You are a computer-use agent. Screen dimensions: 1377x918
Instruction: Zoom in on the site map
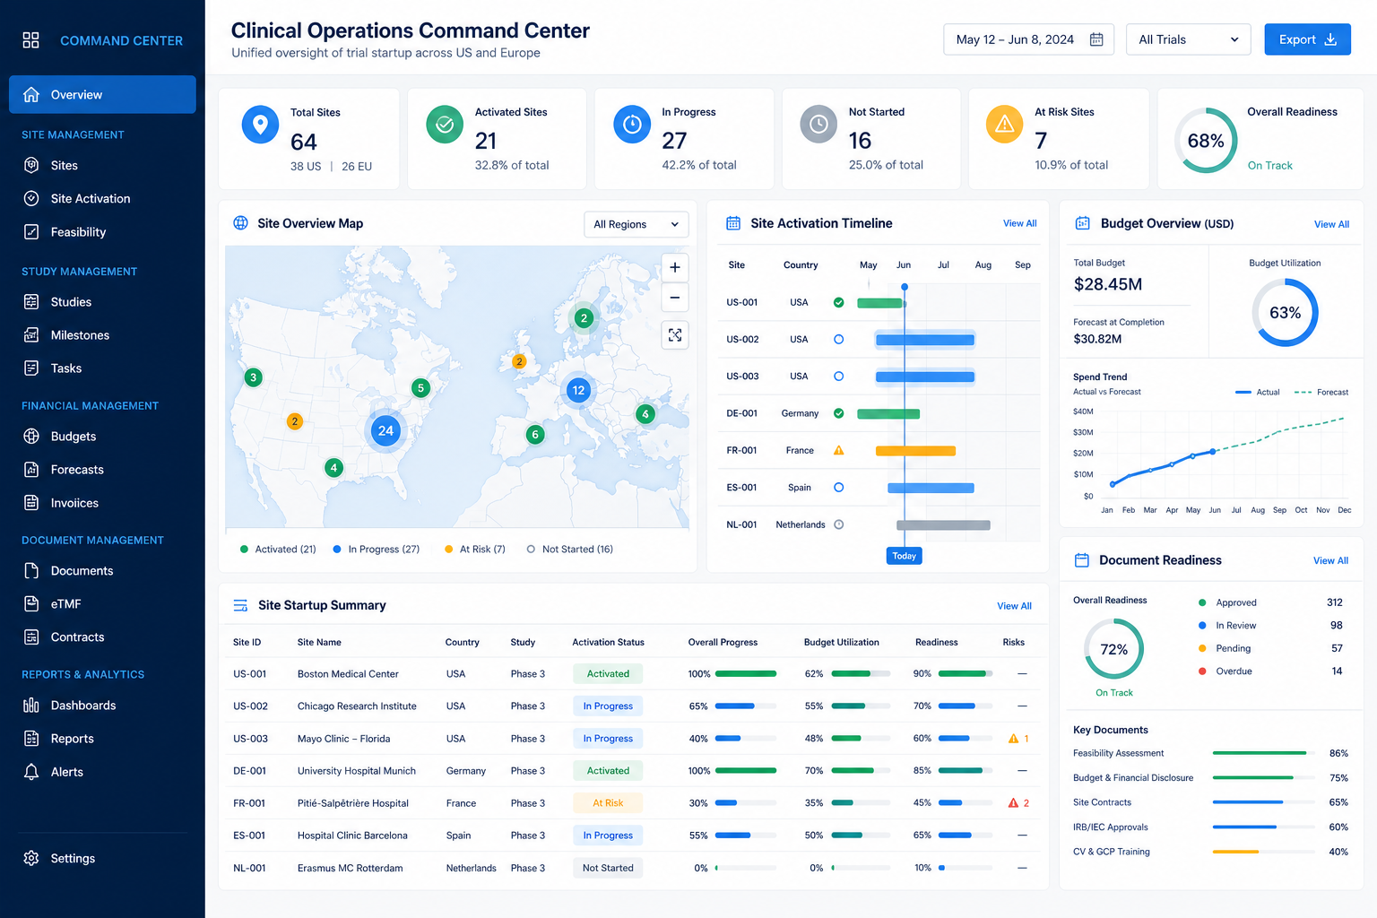(675, 267)
